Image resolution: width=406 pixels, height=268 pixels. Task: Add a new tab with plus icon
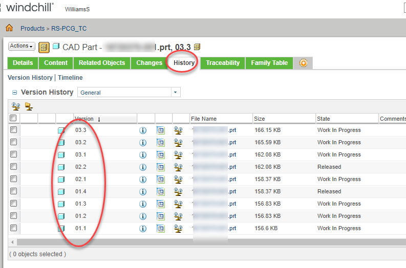coord(304,63)
